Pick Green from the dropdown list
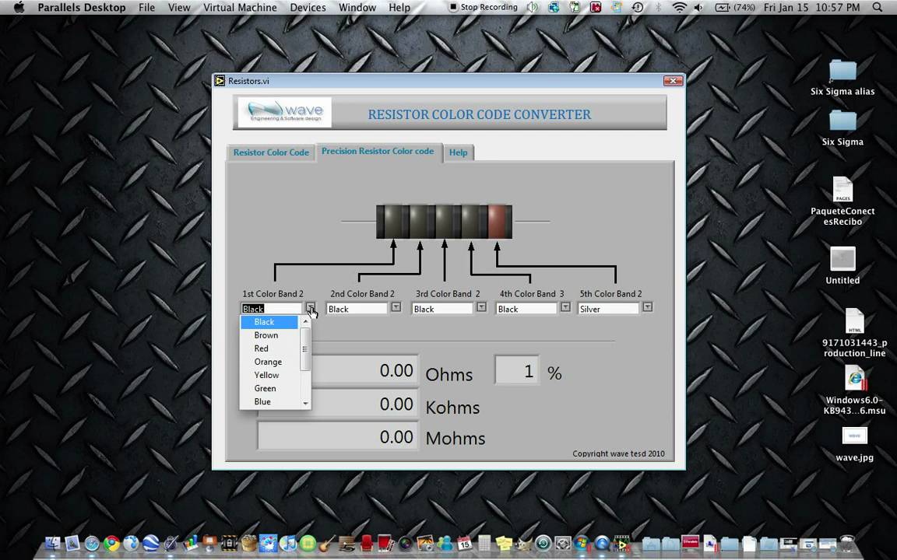The image size is (897, 560). click(265, 388)
